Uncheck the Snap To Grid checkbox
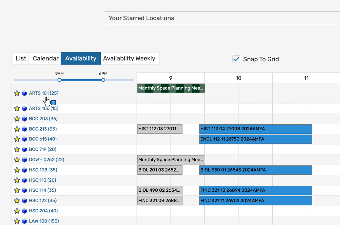This screenshot has height=225, width=340. tap(236, 59)
